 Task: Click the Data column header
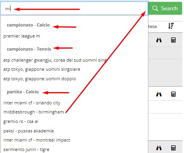pyautogui.click(x=152, y=26)
